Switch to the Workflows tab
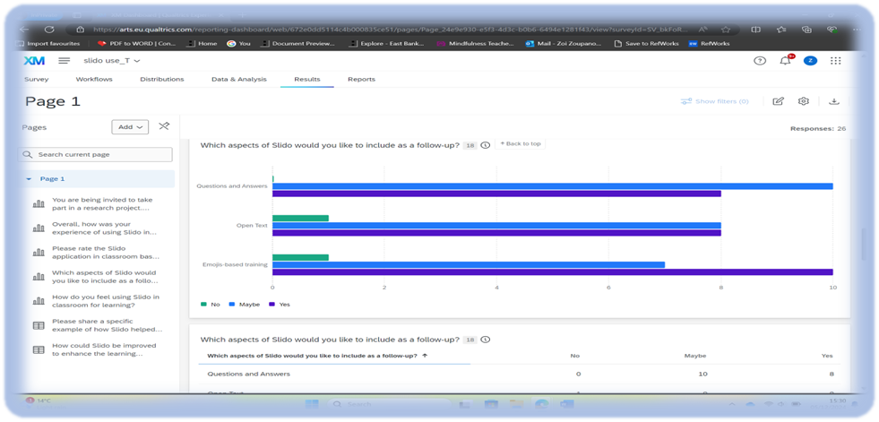 coord(94,80)
